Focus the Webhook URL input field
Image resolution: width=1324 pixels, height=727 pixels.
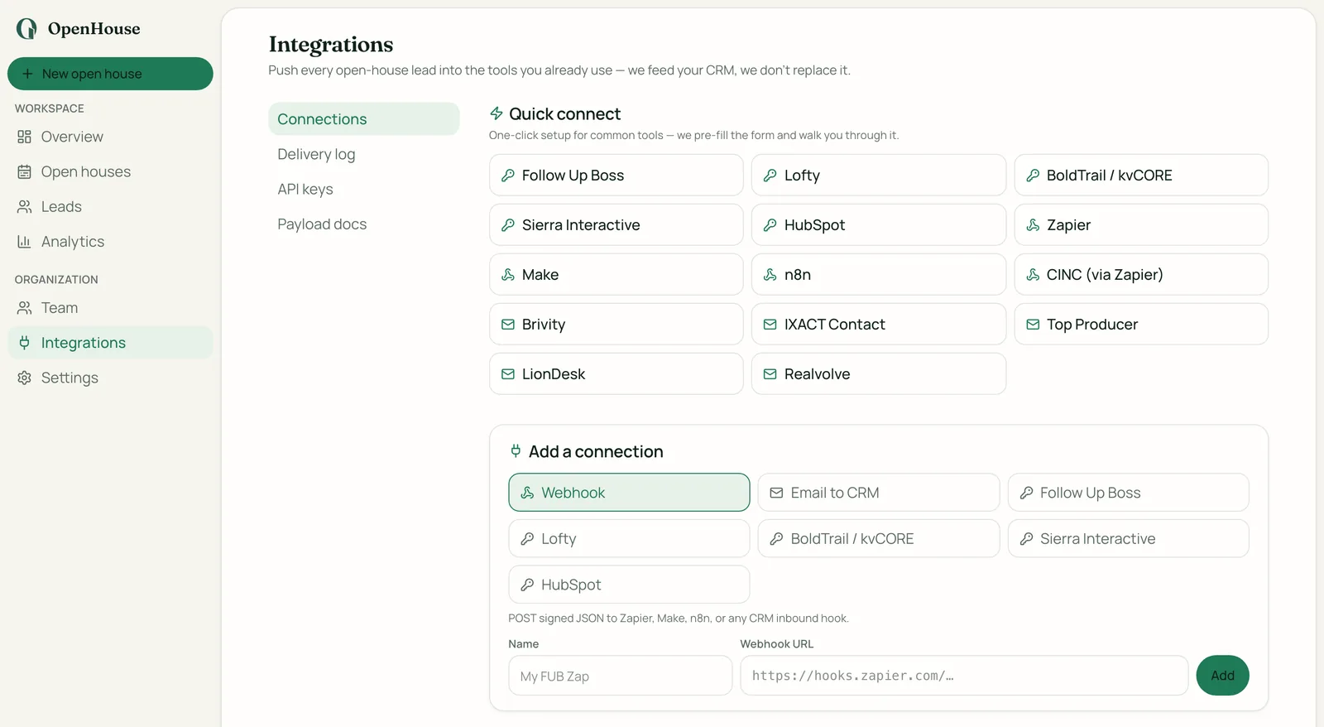click(964, 676)
